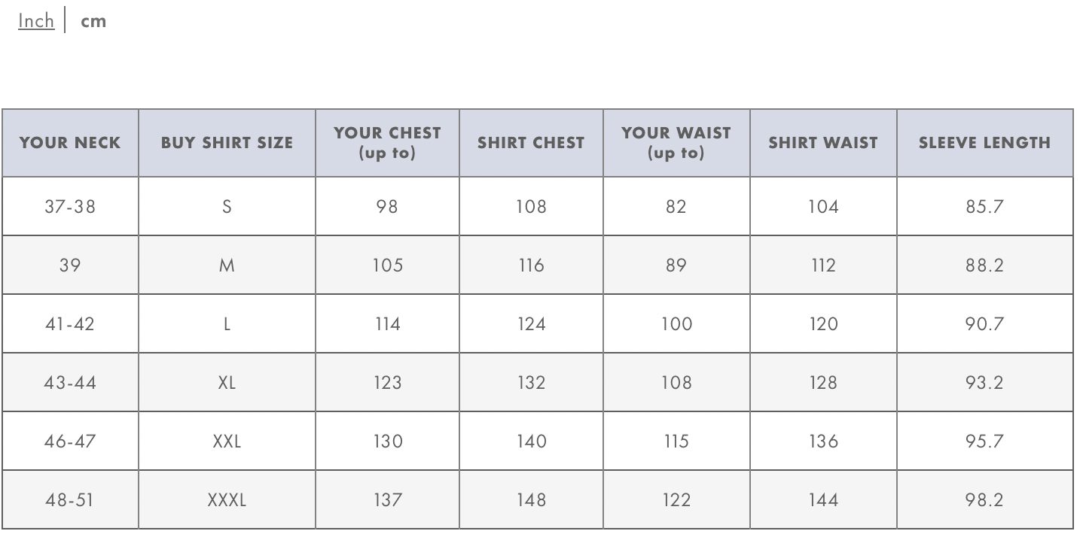Select the S shirt size cell
The image size is (1083, 534).
coord(227,206)
